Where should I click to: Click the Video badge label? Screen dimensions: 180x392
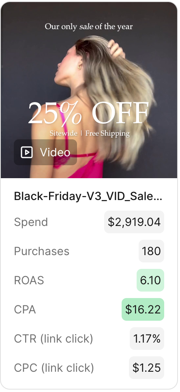point(55,152)
